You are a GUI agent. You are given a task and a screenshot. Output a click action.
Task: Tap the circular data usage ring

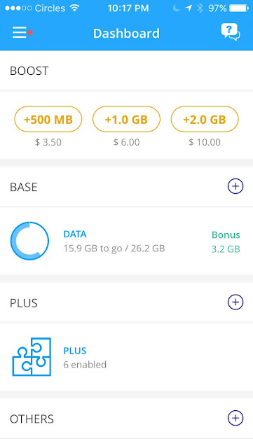point(29,241)
